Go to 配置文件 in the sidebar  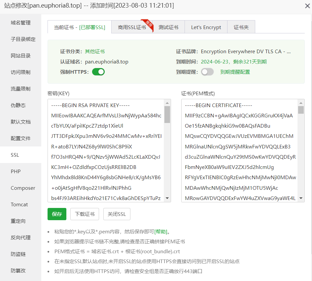[x=20, y=138]
